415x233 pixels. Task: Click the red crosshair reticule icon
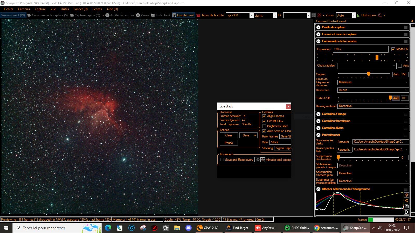tap(319, 15)
